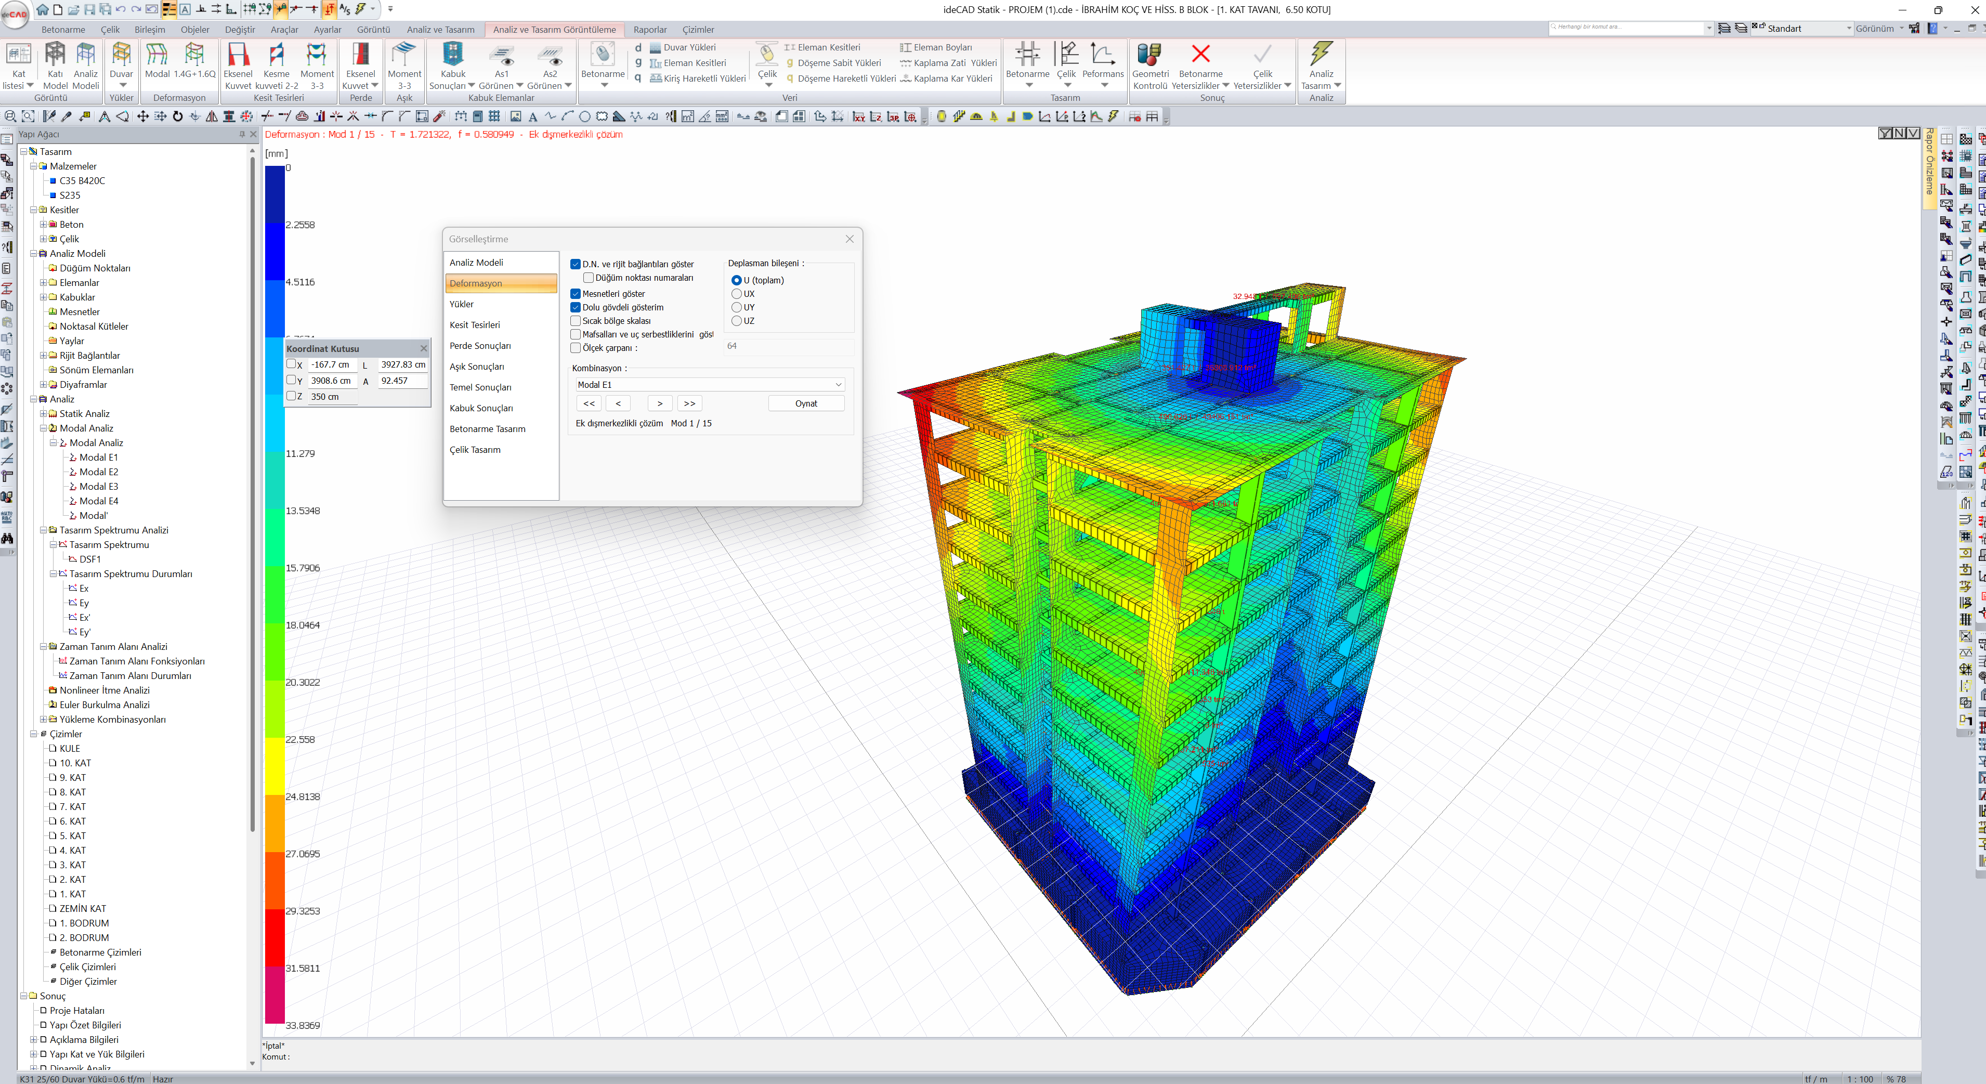Click the >> next-mode button
Image resolution: width=1986 pixels, height=1084 pixels.
click(689, 404)
